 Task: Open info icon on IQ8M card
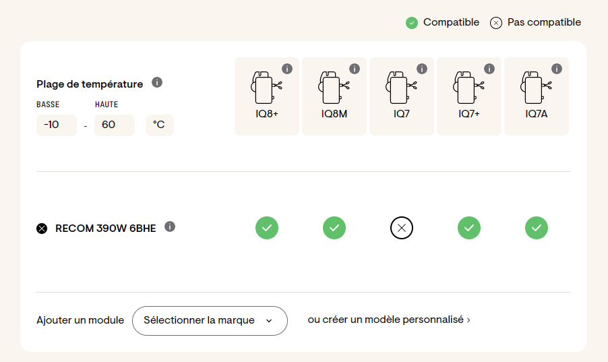(x=355, y=69)
